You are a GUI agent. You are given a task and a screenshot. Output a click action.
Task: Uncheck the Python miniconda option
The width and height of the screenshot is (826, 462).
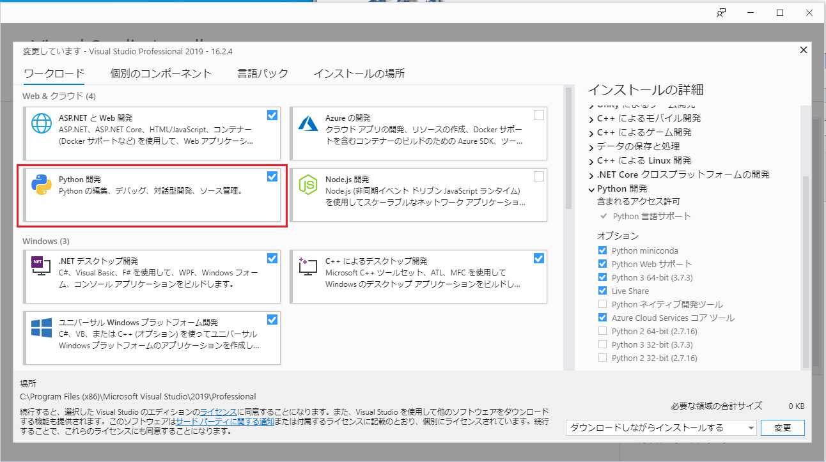tap(602, 250)
